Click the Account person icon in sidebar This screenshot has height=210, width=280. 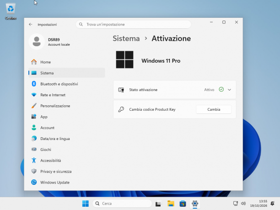[34, 128]
